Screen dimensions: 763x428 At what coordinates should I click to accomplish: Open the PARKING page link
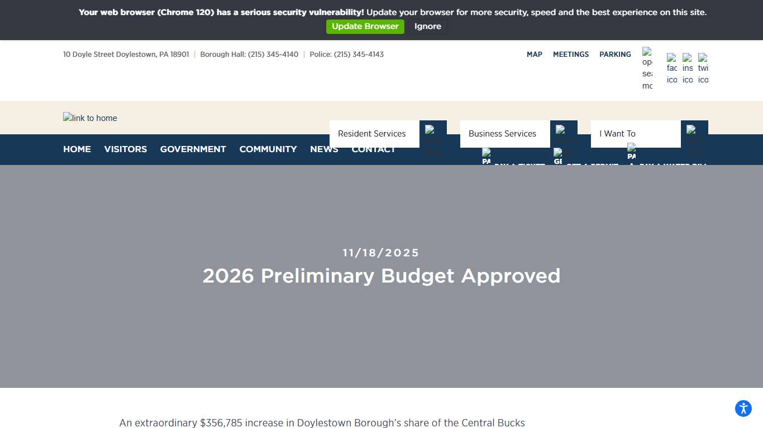coord(615,54)
